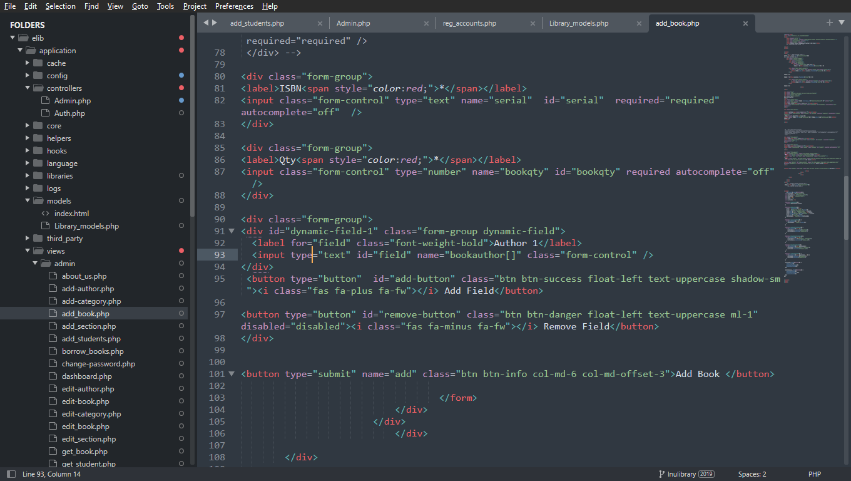Screen dimensions: 851x481
Task: Close the add_students.php tab
Action: pyautogui.click(x=320, y=23)
